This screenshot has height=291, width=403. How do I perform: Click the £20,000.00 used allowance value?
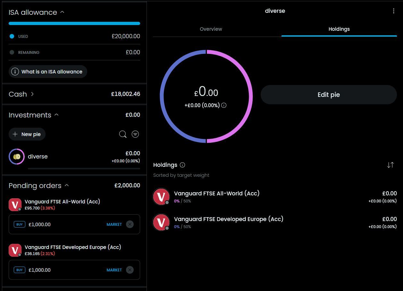coord(126,36)
